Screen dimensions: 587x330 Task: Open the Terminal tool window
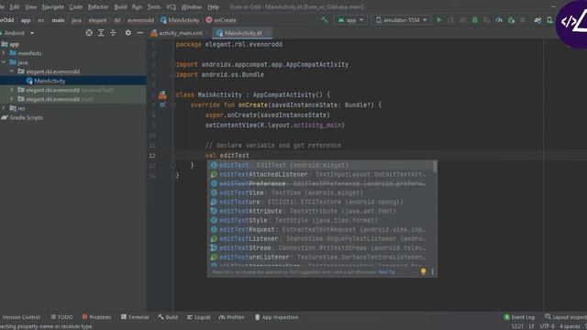point(135,317)
